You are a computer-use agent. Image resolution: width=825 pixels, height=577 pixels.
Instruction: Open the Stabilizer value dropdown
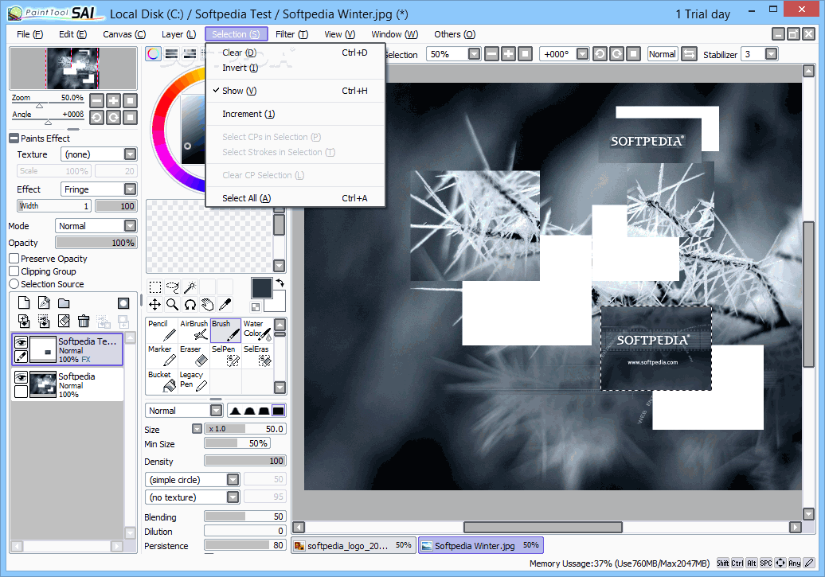coord(771,54)
